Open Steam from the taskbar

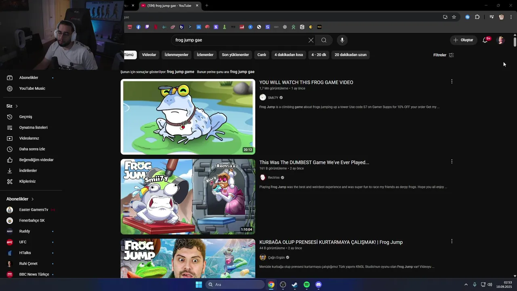pyautogui.click(x=295, y=285)
